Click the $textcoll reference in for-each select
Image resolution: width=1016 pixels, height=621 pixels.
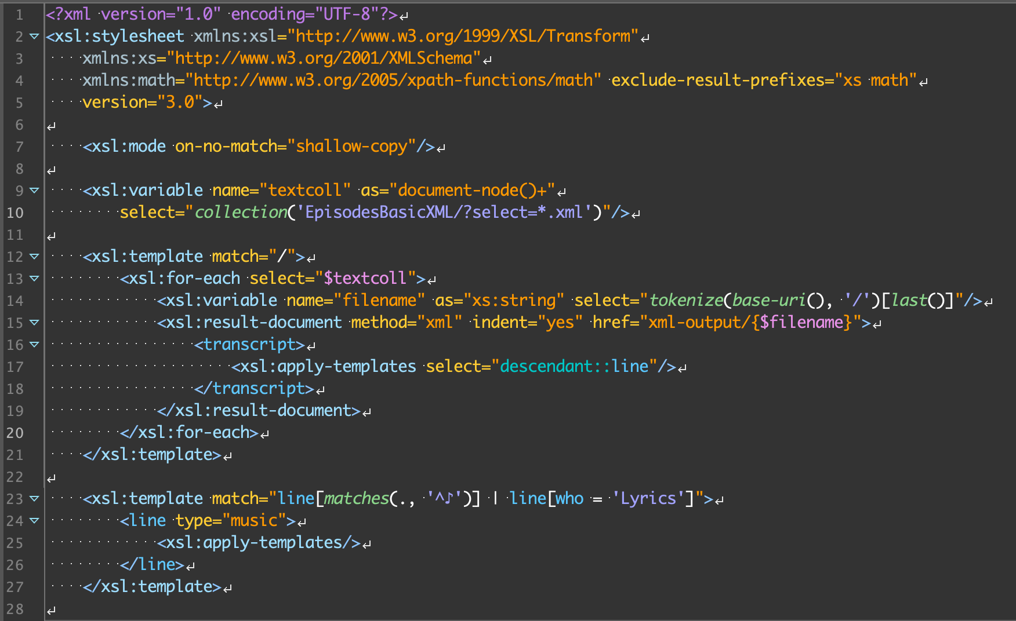click(365, 279)
